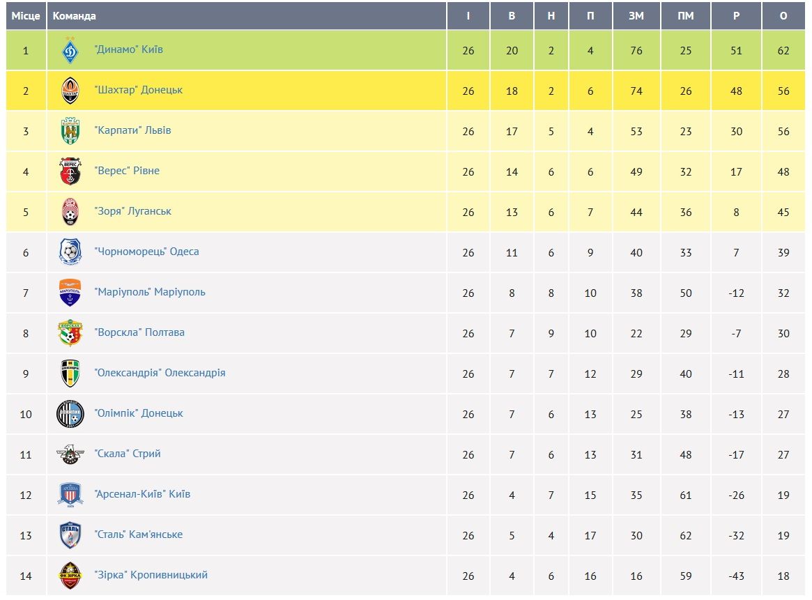Open the "Скала" Стрий team link
This screenshot has width=812, height=600.
127,454
